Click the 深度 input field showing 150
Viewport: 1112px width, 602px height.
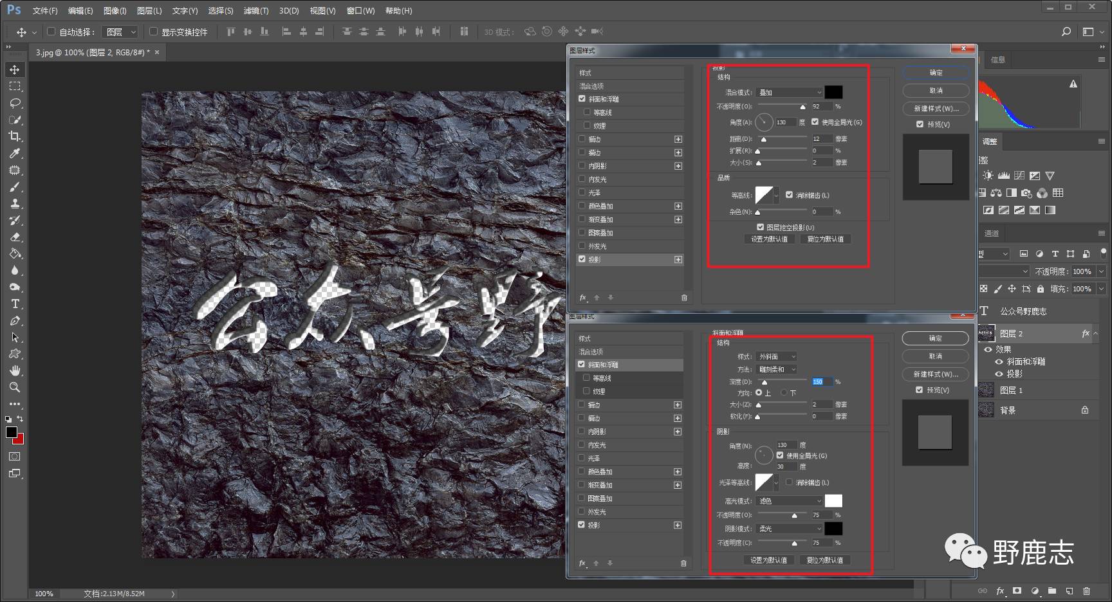[821, 381]
